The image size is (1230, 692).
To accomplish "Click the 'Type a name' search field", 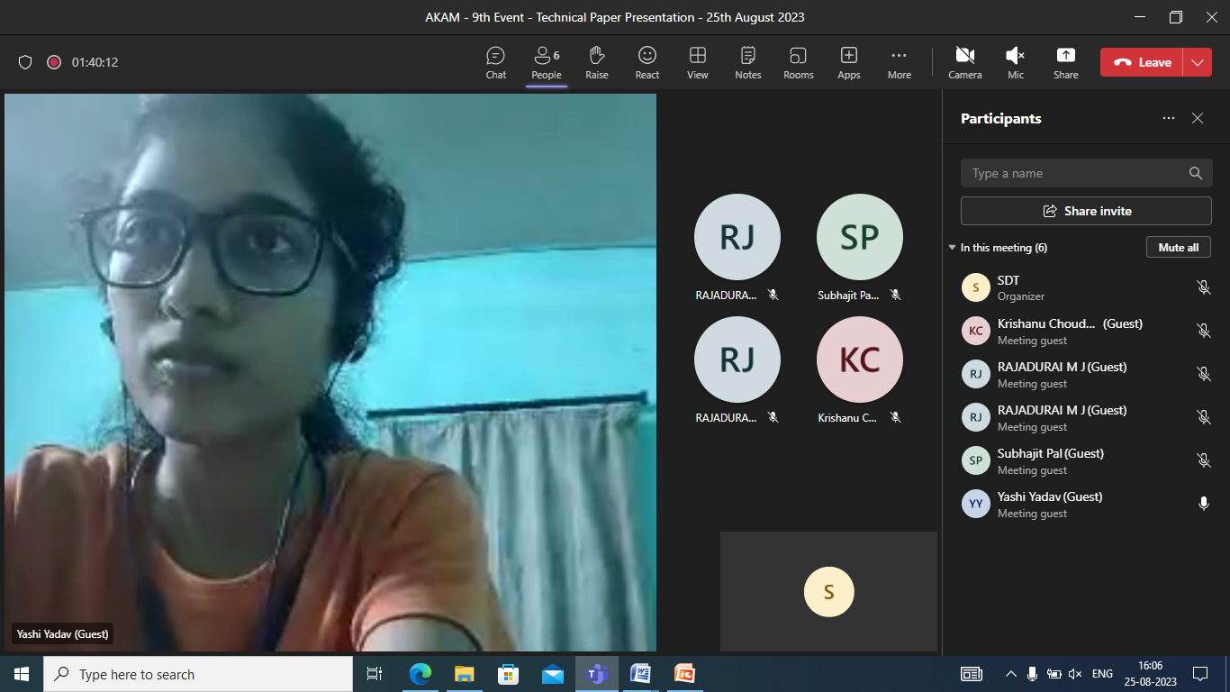I will (x=1076, y=173).
